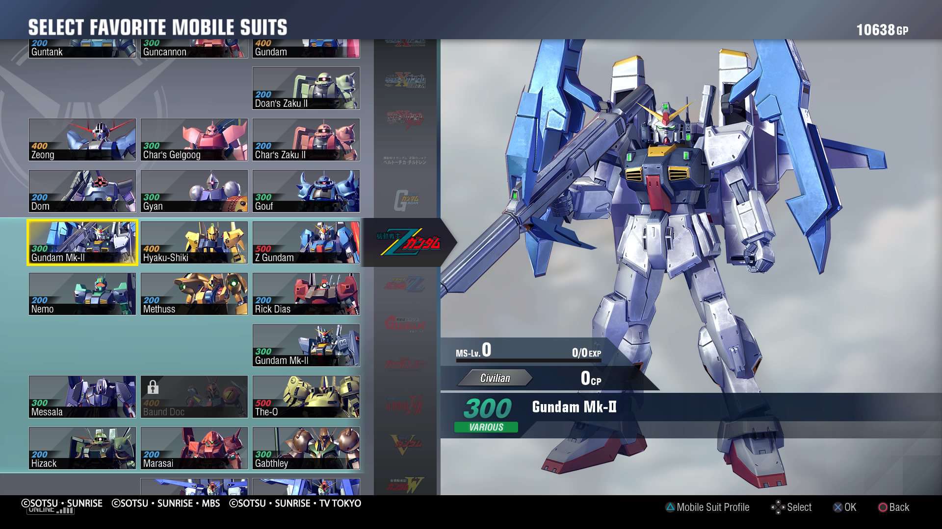
Task: Click the 500 cost on The-O
Action: click(263, 403)
